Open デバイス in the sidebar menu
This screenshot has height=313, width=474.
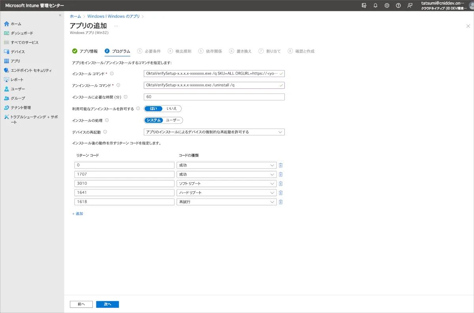tap(17, 52)
